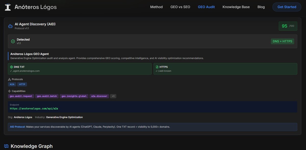306x150 pixels.
Task: Click the lightning icon beside Capabilities
Action: (9, 91)
